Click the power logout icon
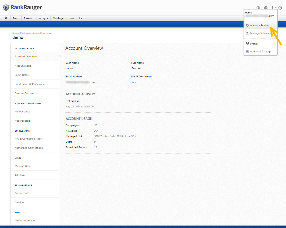The height and width of the screenshot is (228, 286). [x=280, y=8]
